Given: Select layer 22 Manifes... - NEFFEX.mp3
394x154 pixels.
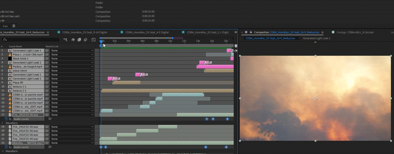Looking at the screenshot, I should click(x=27, y=143).
